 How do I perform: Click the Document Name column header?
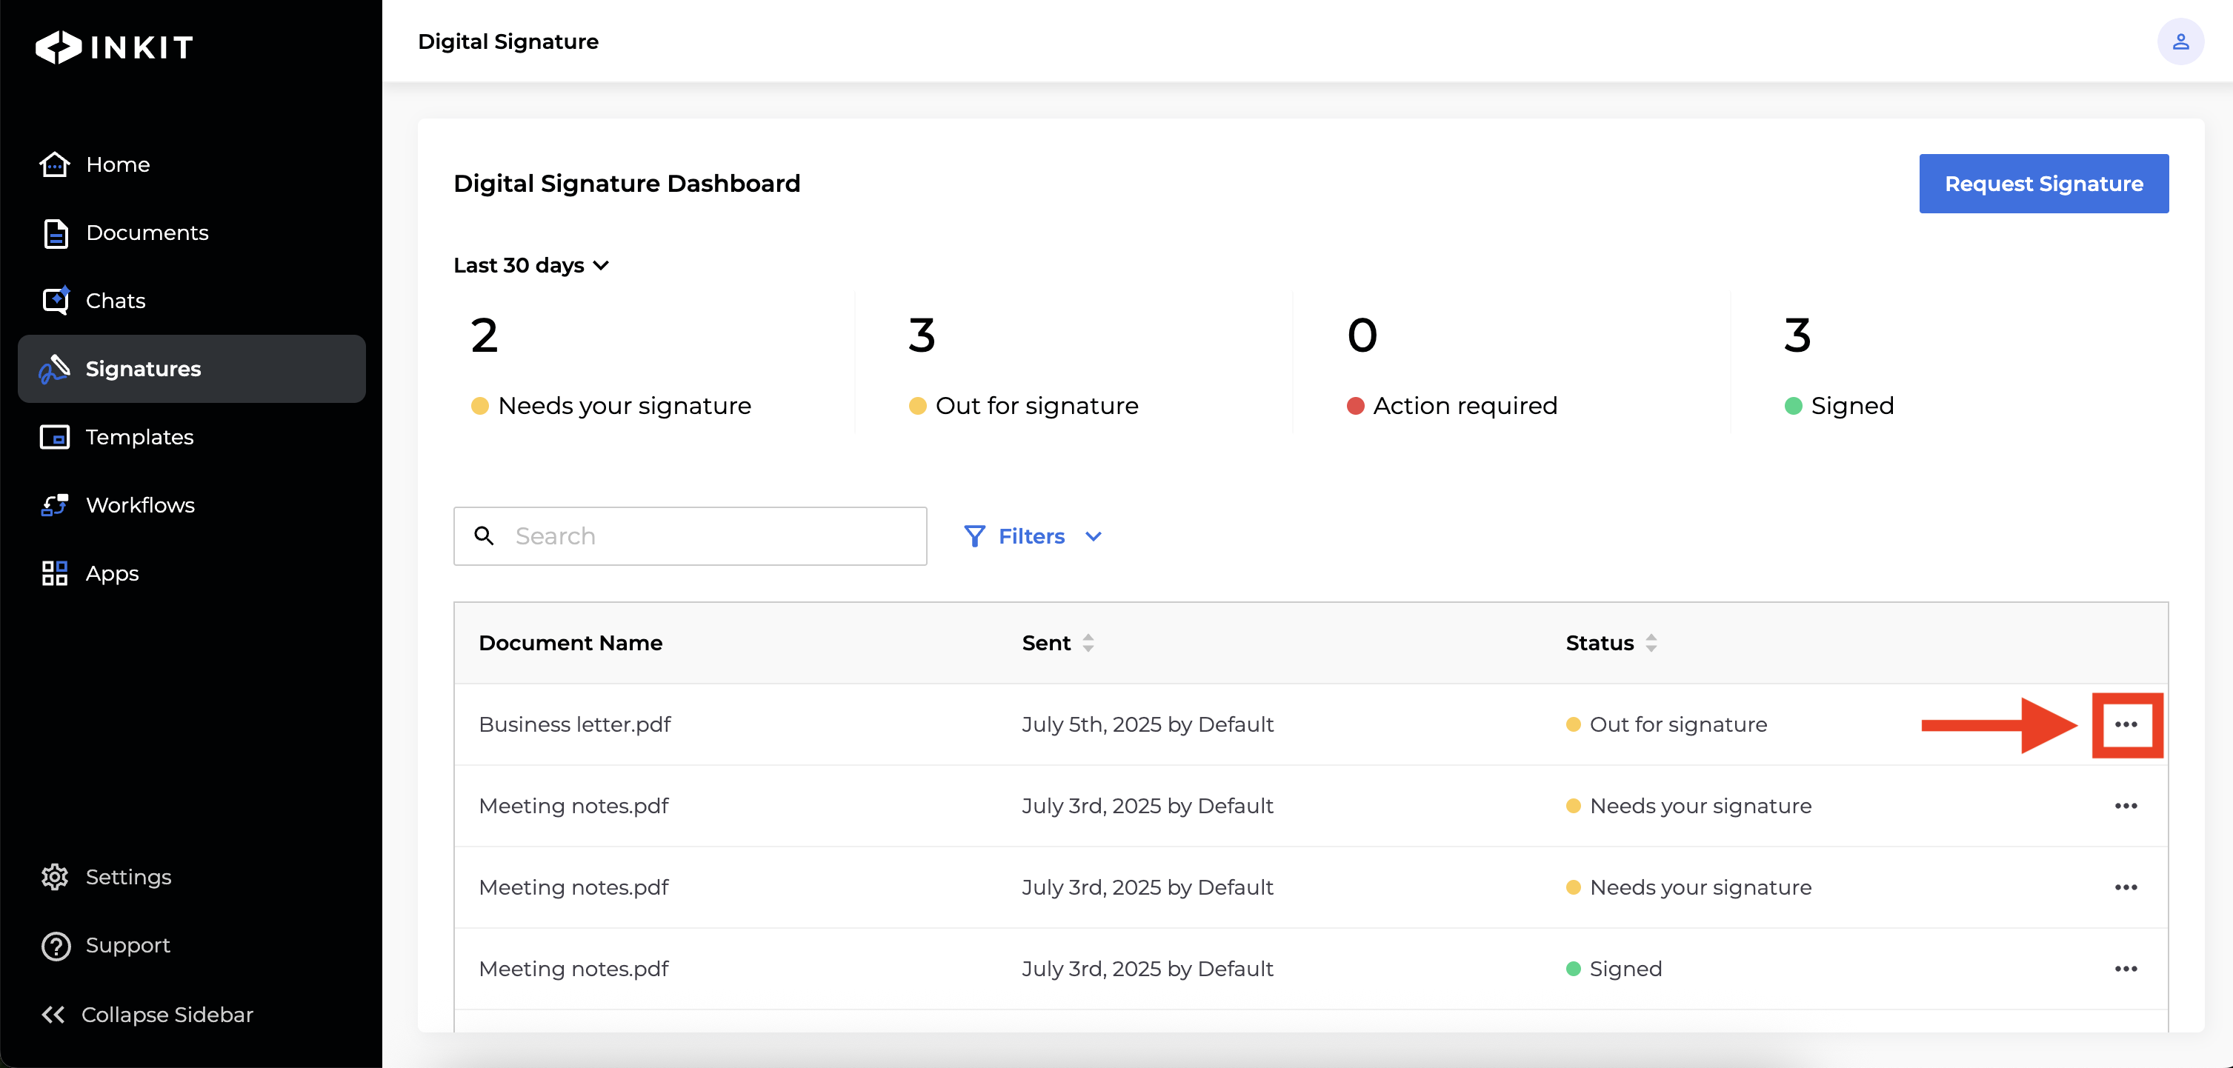pos(570,643)
